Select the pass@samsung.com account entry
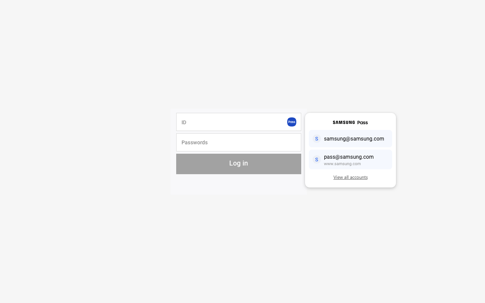 click(350, 159)
